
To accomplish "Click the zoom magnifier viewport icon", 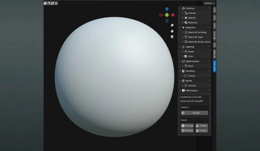I will (x=172, y=25).
